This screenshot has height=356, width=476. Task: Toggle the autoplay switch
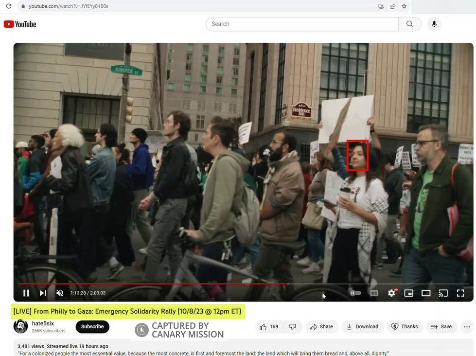[x=356, y=293]
